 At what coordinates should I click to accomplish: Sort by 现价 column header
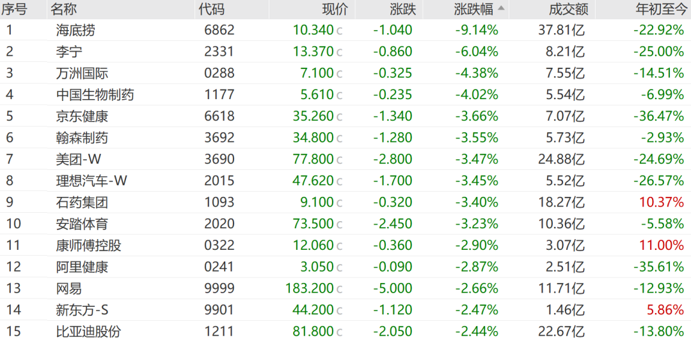(x=335, y=9)
